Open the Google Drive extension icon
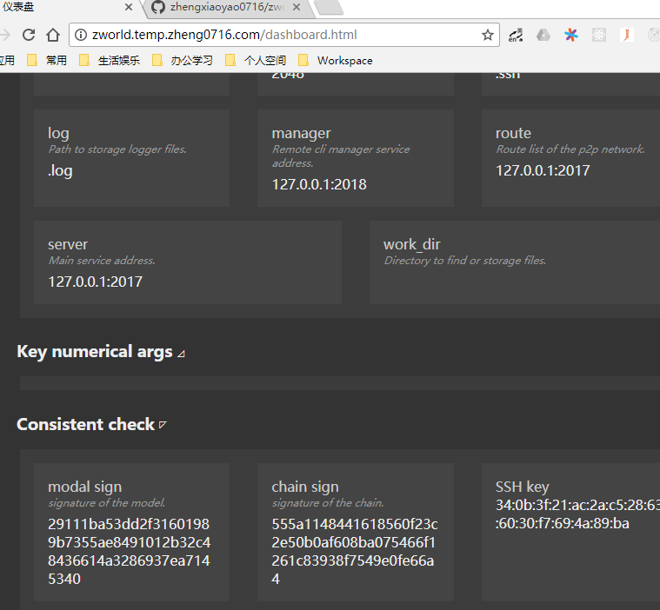660x610 pixels. (x=543, y=35)
